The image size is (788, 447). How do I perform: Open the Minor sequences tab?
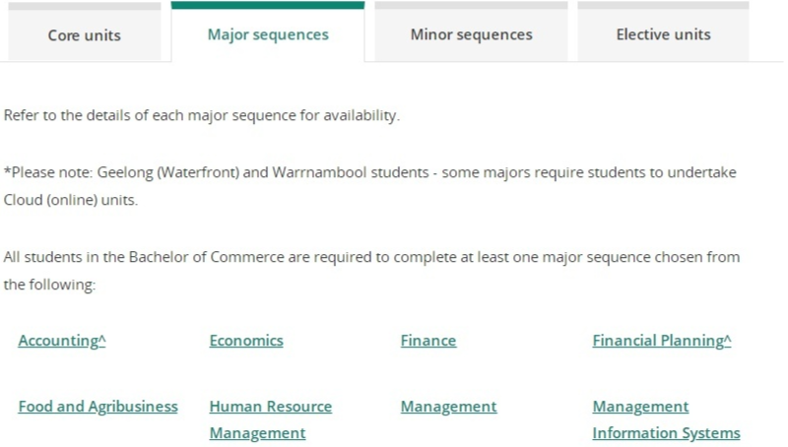pyautogui.click(x=471, y=34)
